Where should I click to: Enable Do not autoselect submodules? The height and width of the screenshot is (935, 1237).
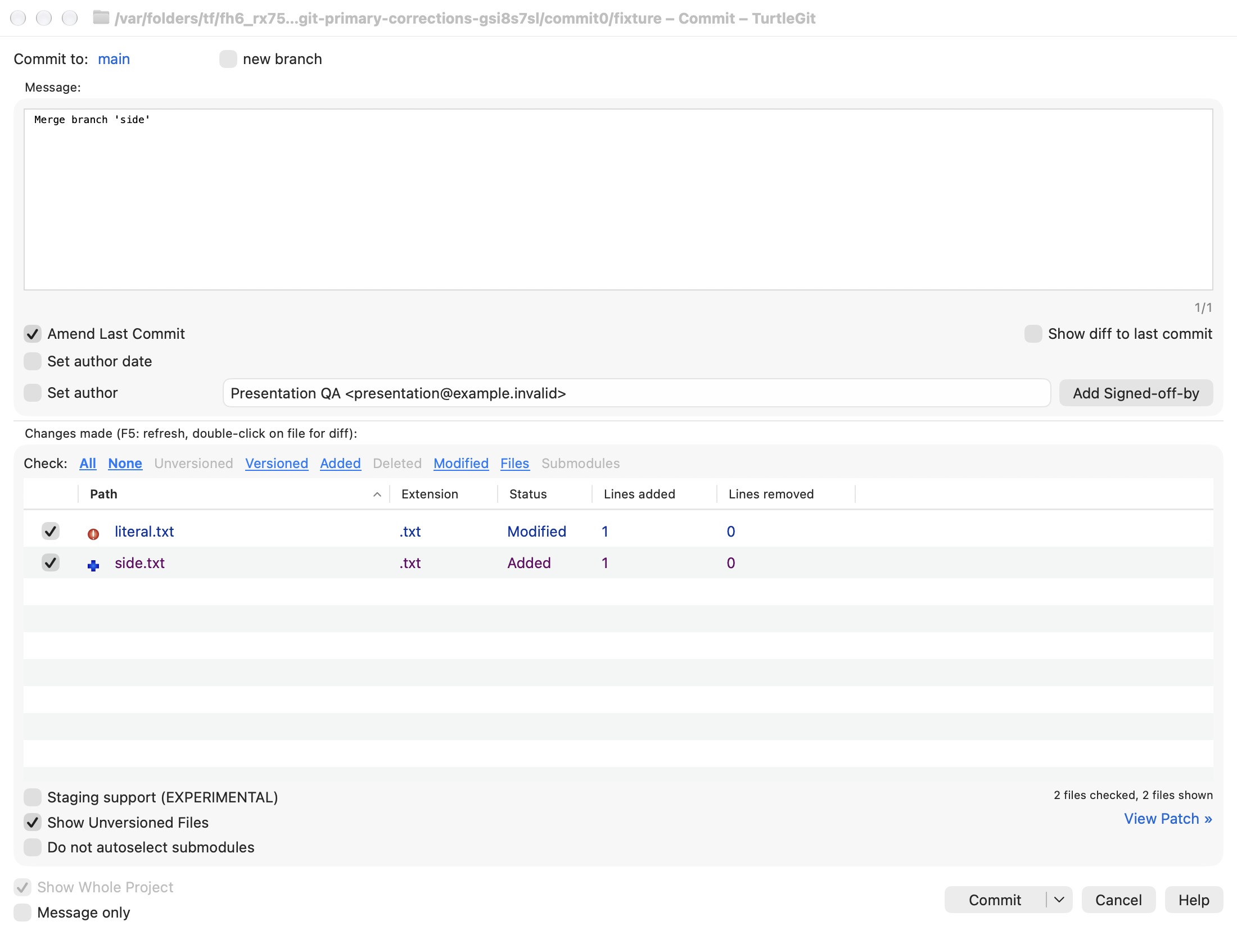(x=33, y=847)
